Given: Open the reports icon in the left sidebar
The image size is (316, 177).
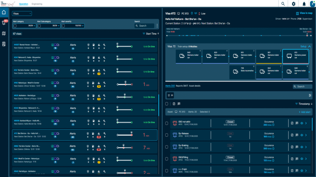Looking at the screenshot, I should (4, 44).
